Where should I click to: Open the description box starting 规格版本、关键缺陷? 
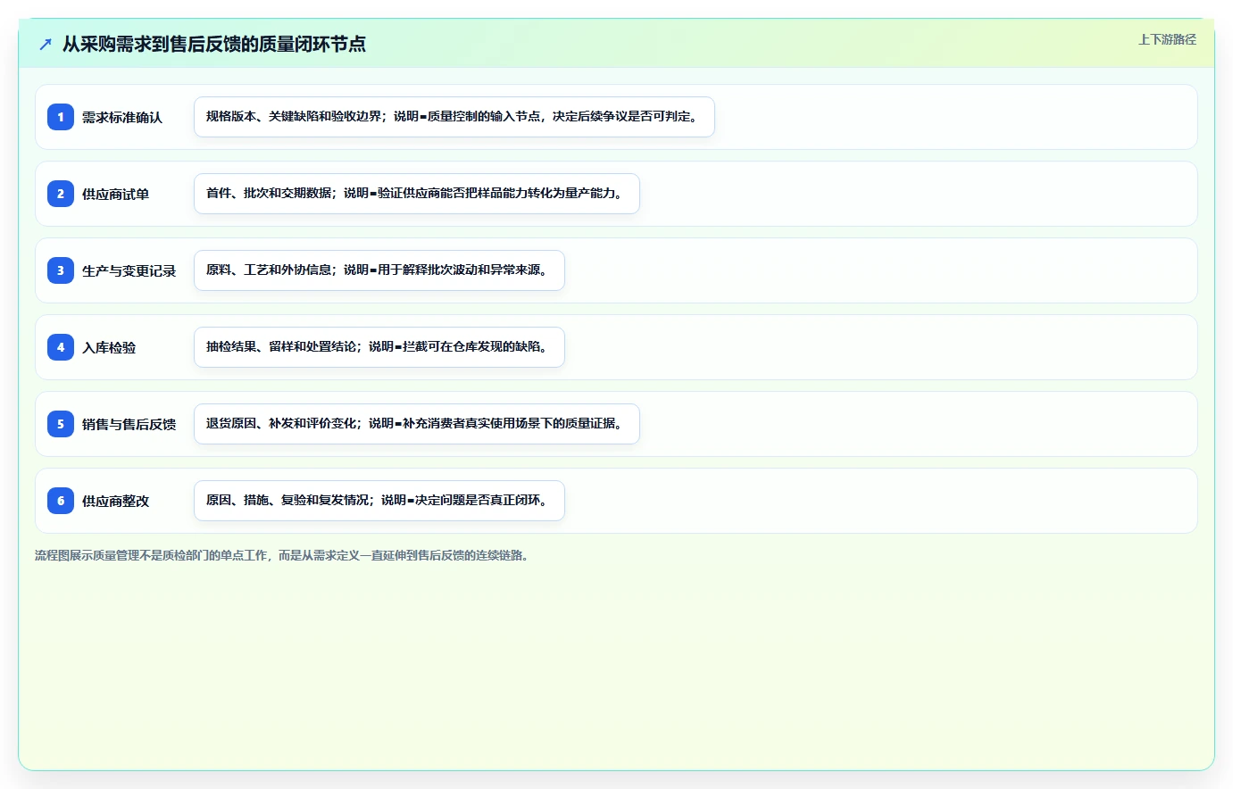(454, 117)
